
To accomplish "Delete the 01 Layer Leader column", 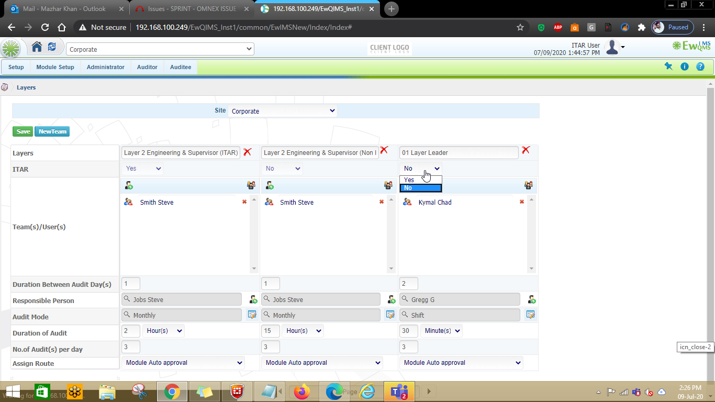I will coord(526,150).
